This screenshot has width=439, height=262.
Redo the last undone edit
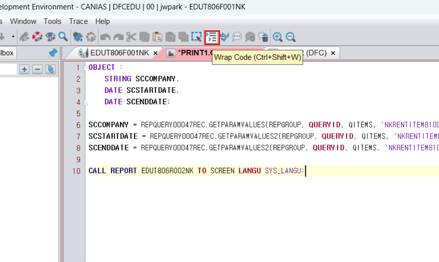tap(118, 37)
